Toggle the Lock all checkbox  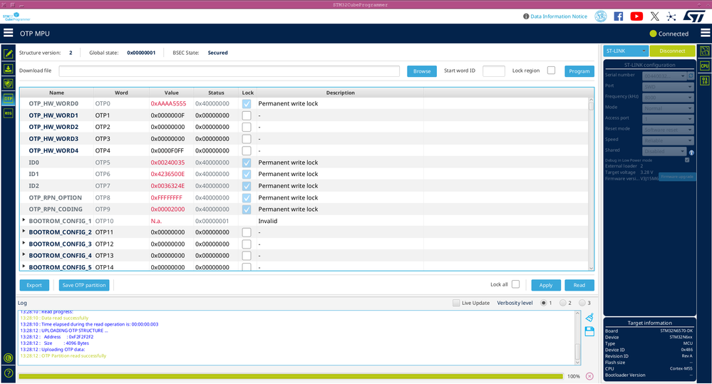point(515,284)
